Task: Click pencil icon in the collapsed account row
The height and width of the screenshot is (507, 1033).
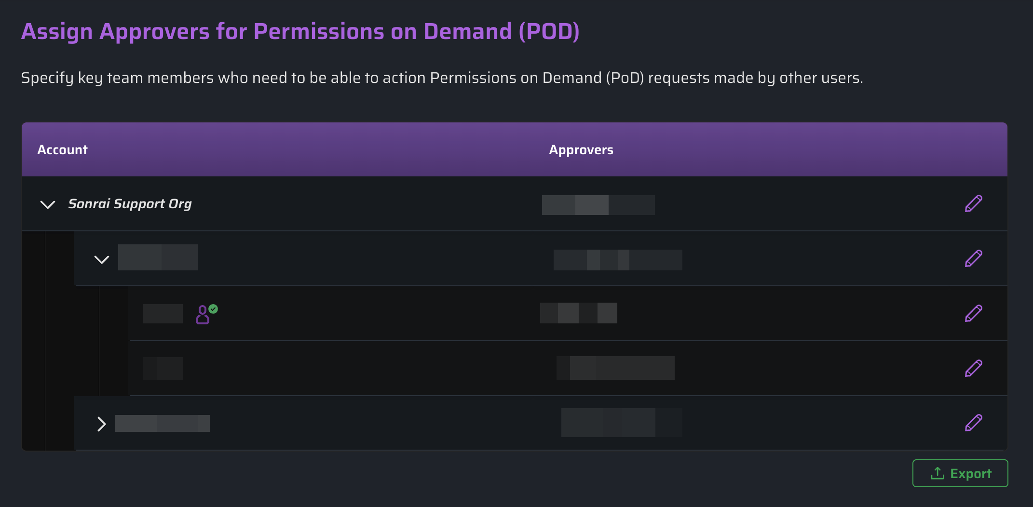Action: 973,423
